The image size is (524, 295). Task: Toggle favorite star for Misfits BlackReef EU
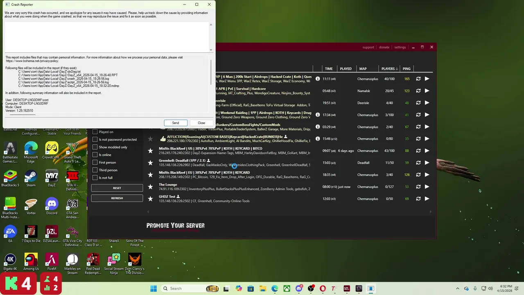pos(150,175)
